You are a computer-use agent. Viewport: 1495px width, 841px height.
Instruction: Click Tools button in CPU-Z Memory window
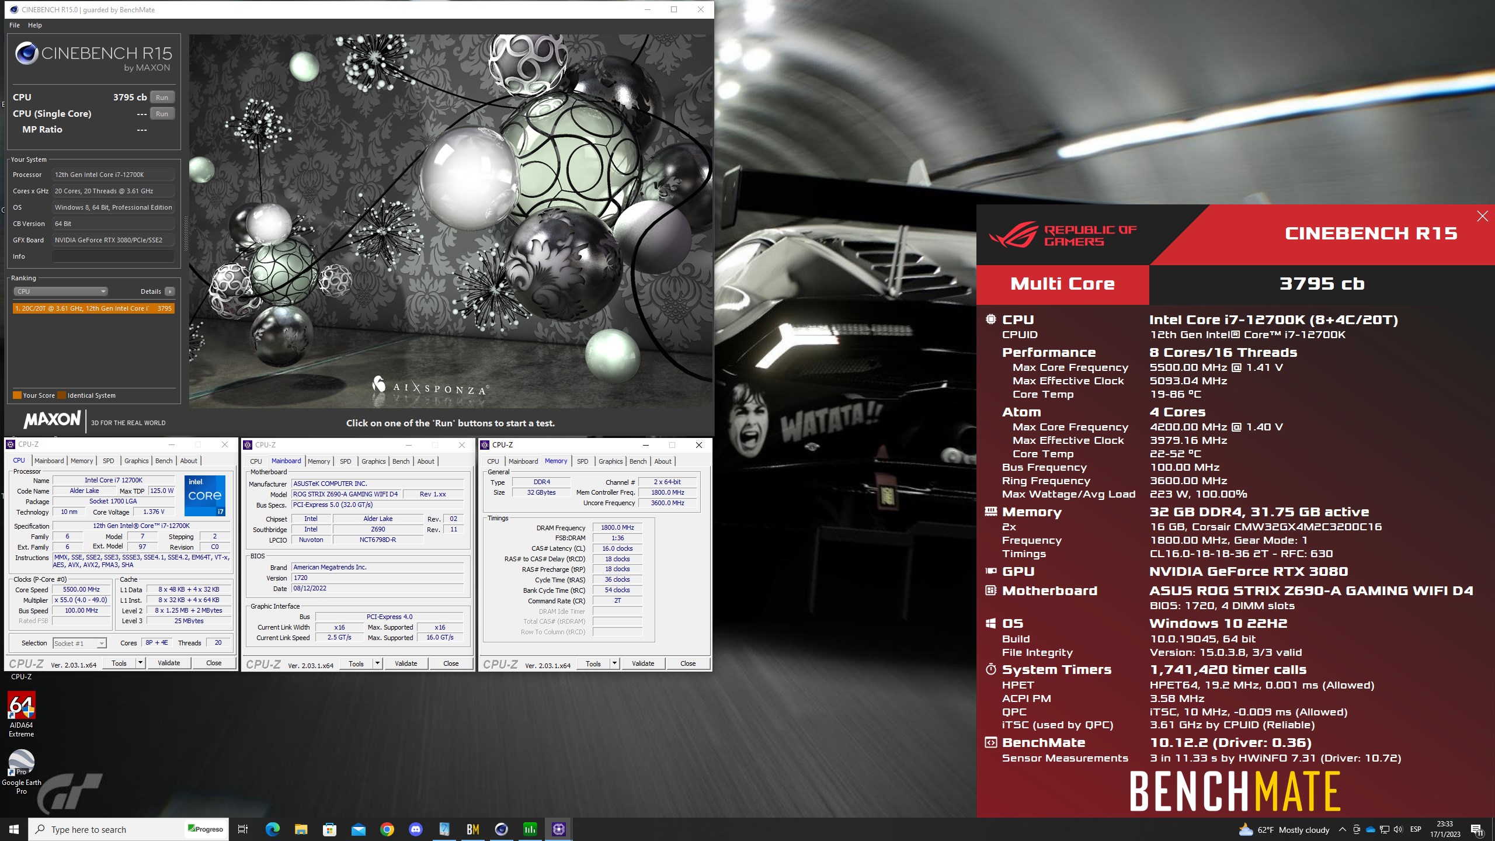point(593,663)
